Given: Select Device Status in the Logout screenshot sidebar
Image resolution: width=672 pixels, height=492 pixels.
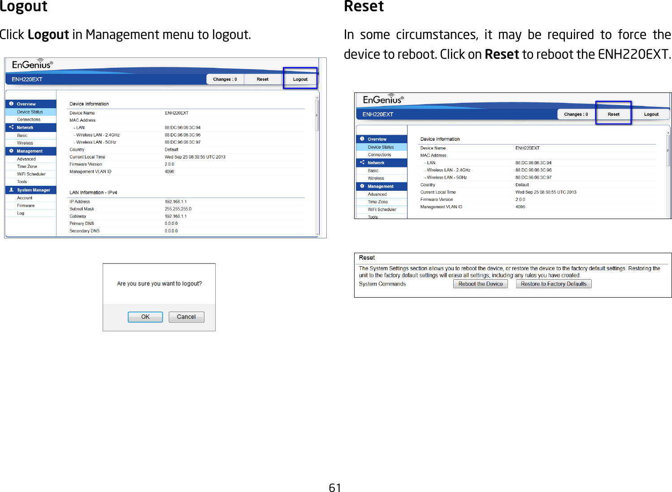Looking at the screenshot, I should [30, 112].
